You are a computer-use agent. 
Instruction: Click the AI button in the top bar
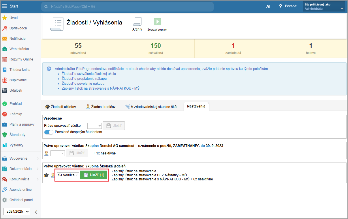tap(268, 6)
